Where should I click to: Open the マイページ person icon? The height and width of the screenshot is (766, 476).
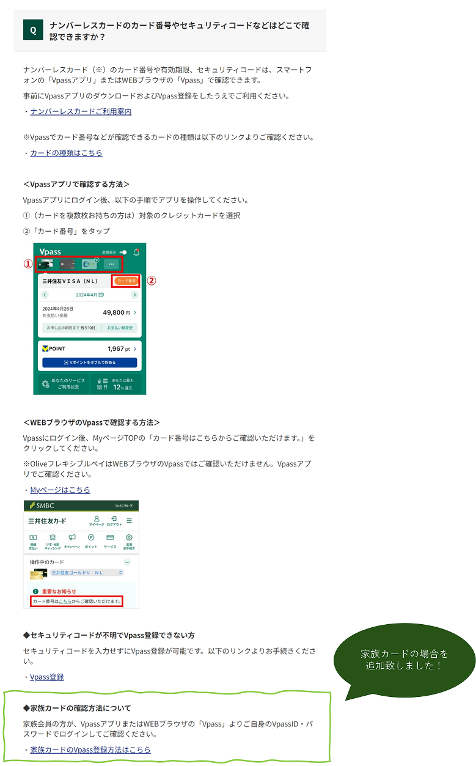(x=97, y=521)
